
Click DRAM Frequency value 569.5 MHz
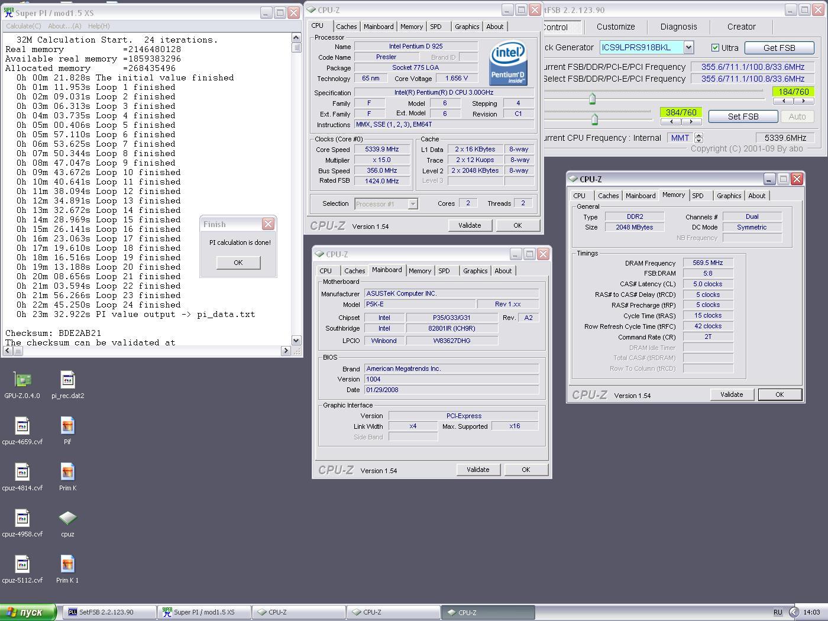(708, 263)
